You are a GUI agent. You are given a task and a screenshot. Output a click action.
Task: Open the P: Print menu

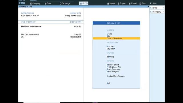point(142,3)
